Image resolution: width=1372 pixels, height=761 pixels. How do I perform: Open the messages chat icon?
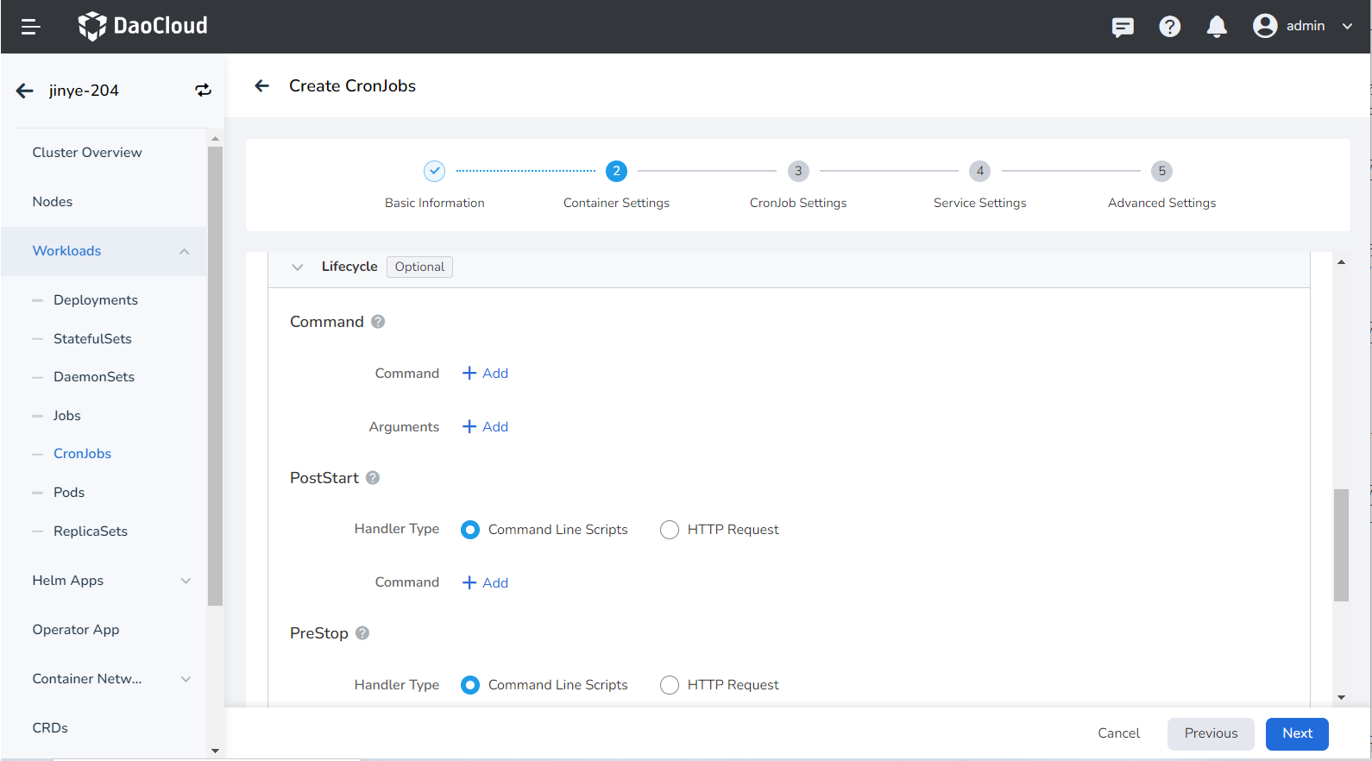[1123, 27]
